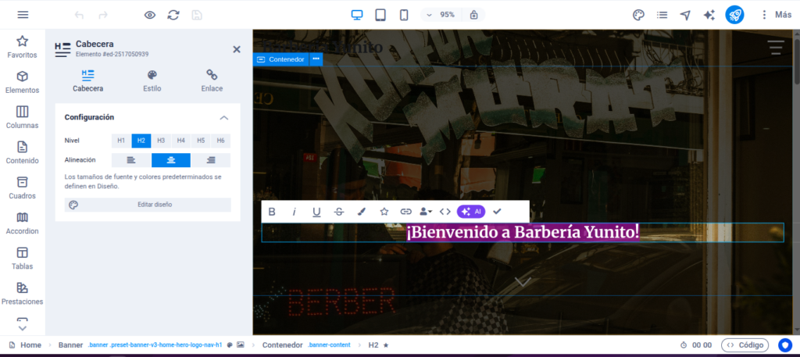
Task: Switch to mobile device view
Action: [404, 15]
